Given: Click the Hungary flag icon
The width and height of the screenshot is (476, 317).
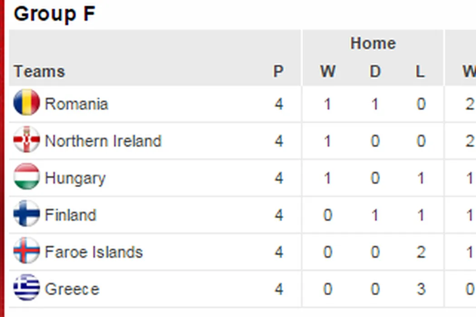Looking at the screenshot, I should [27, 177].
